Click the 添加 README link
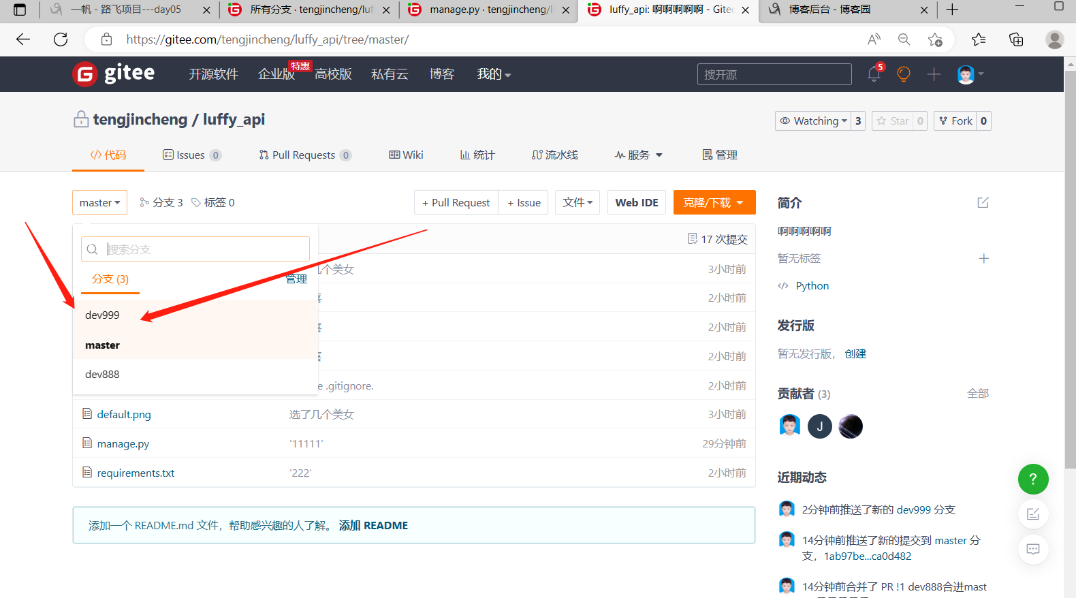Image resolution: width=1076 pixels, height=598 pixels. tap(373, 525)
